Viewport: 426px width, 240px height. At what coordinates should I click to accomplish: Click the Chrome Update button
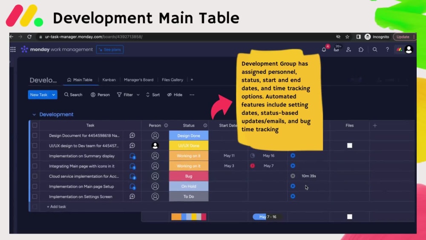coord(403,37)
